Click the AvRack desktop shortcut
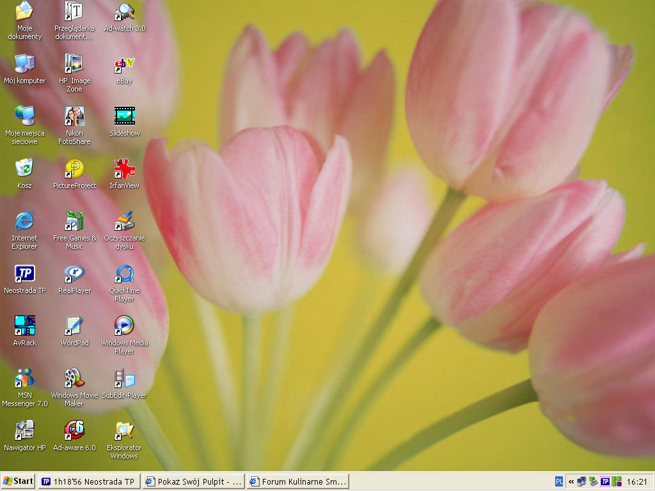This screenshot has width=655, height=491. [24, 326]
